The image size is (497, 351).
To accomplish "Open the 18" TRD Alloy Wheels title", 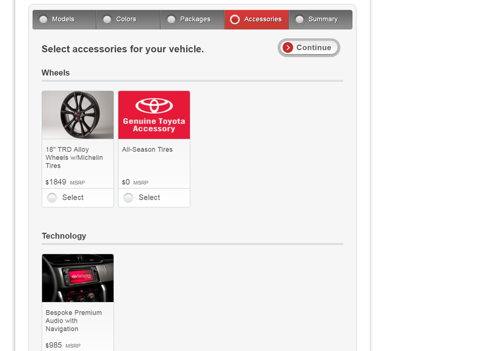I will pyautogui.click(x=74, y=158).
